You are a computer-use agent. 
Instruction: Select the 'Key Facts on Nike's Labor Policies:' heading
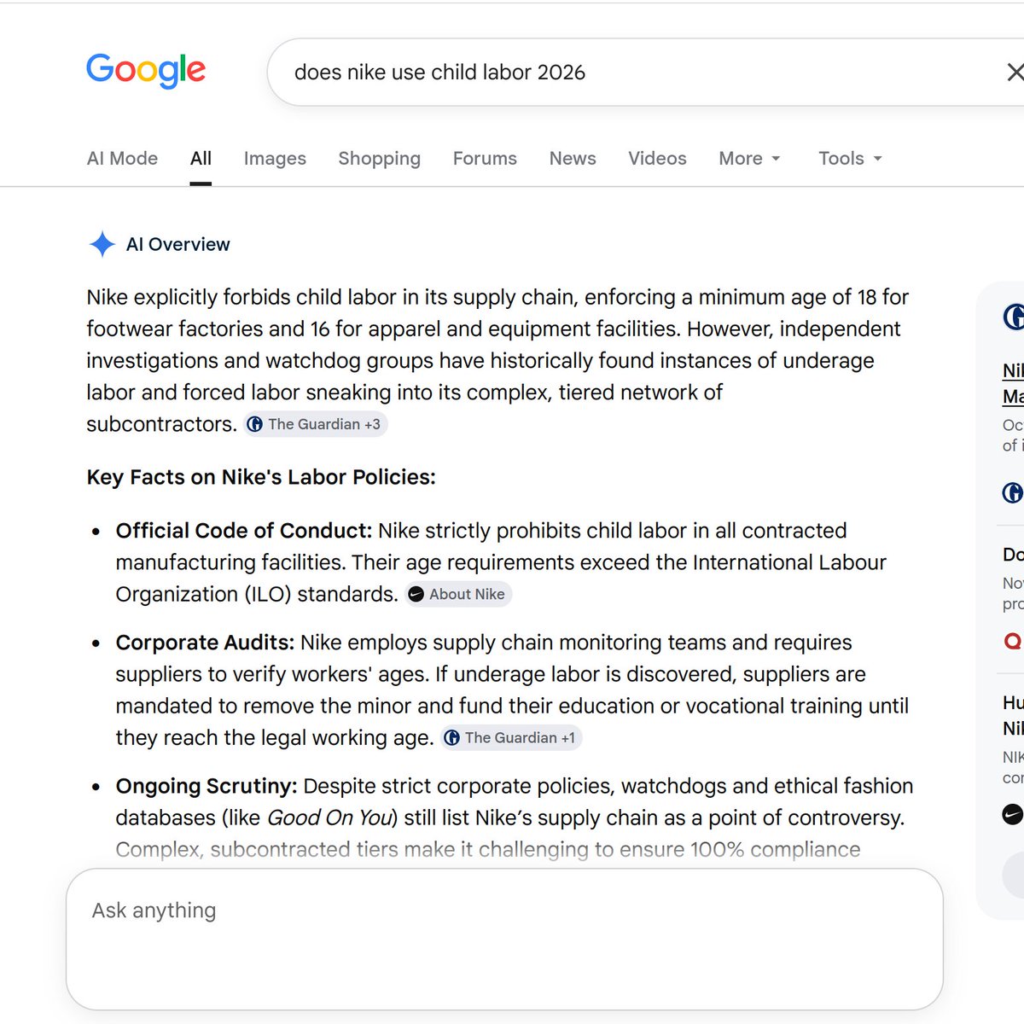point(261,477)
